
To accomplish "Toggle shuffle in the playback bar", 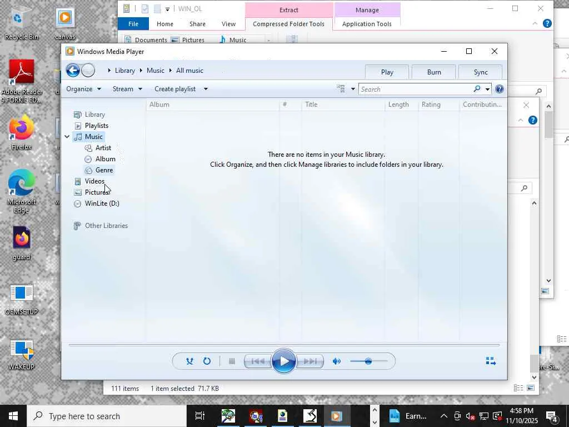I will pyautogui.click(x=189, y=361).
